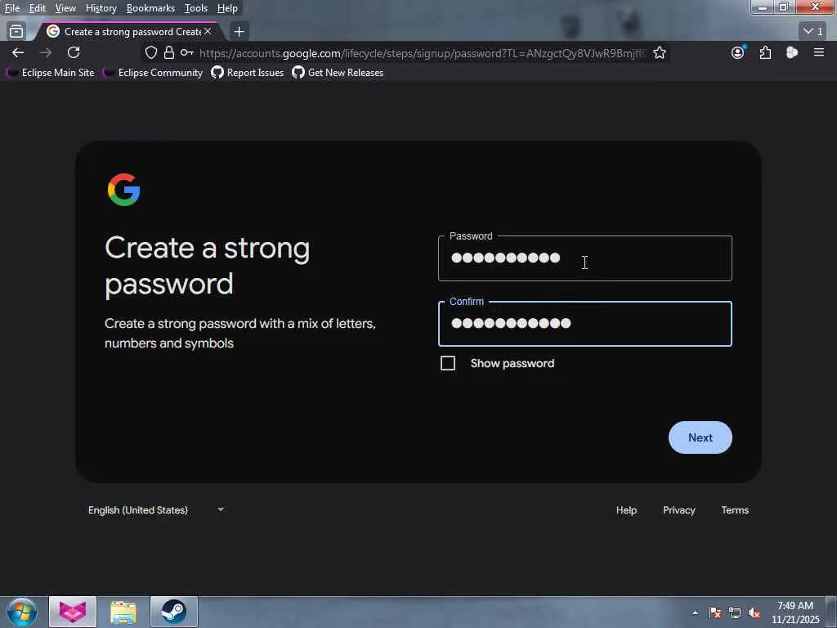837x628 pixels.
Task: Click the muted volume tray icon
Action: pyautogui.click(x=754, y=612)
